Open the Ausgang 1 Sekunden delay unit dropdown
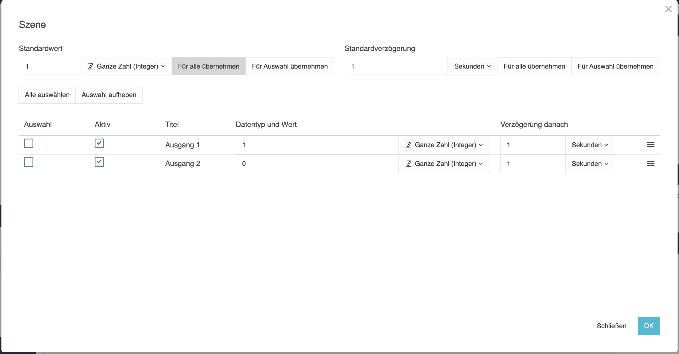The image size is (679, 354). pyautogui.click(x=590, y=145)
